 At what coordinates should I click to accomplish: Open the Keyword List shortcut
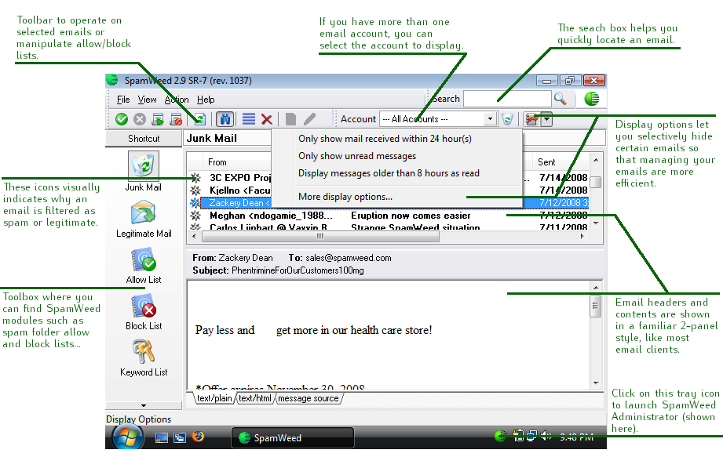(x=144, y=358)
